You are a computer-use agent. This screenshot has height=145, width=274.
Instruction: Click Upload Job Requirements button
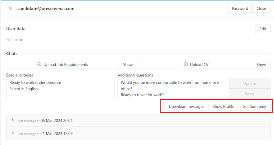click(62, 65)
